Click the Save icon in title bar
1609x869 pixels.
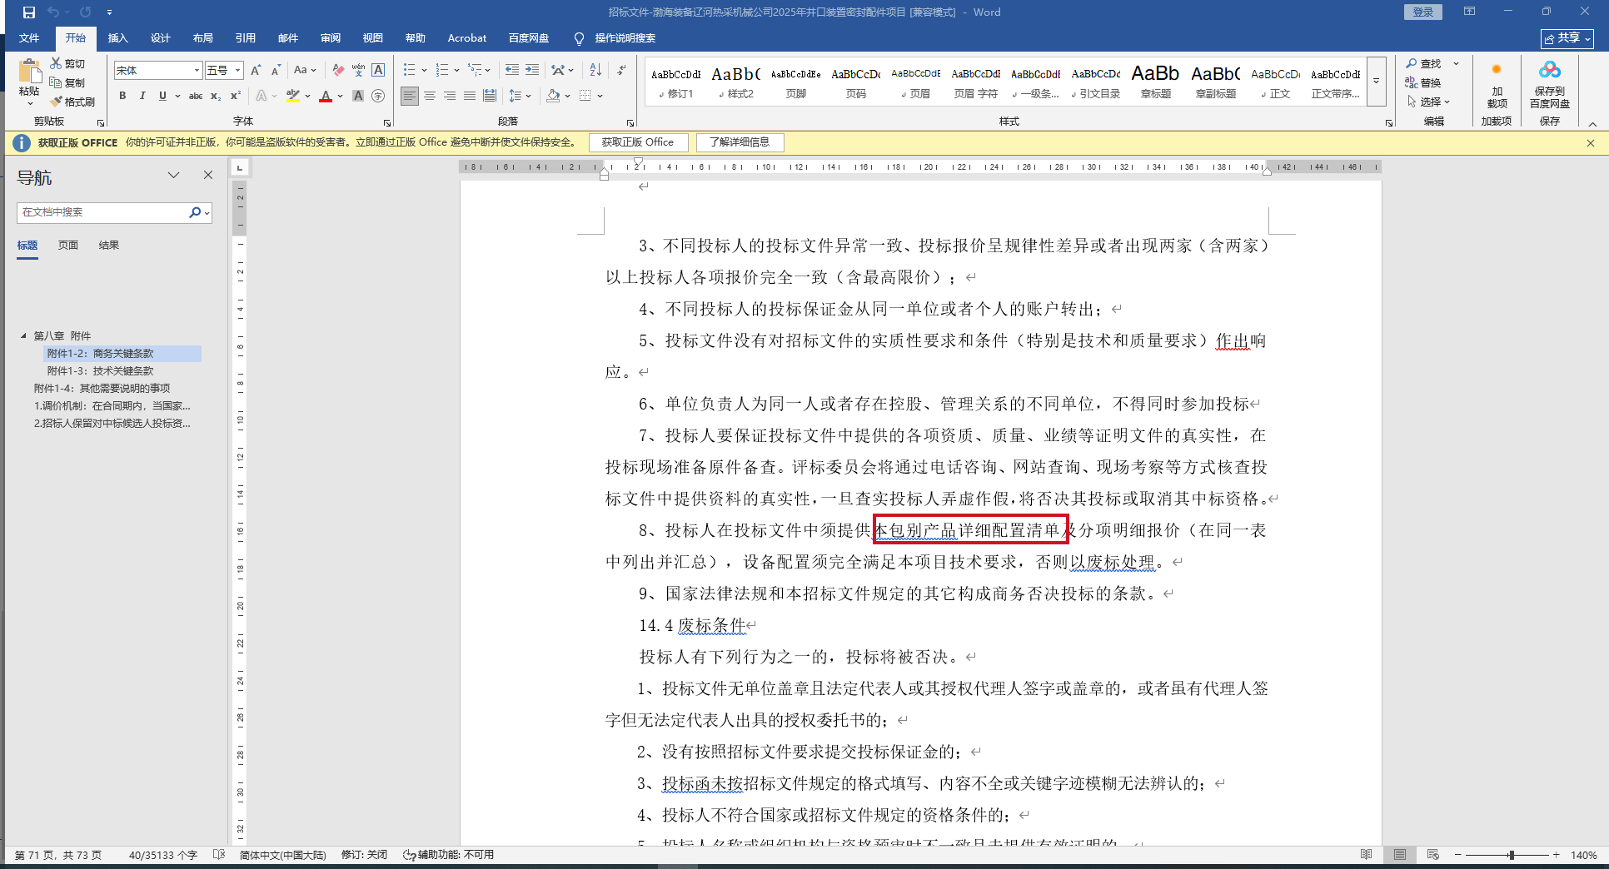29,12
